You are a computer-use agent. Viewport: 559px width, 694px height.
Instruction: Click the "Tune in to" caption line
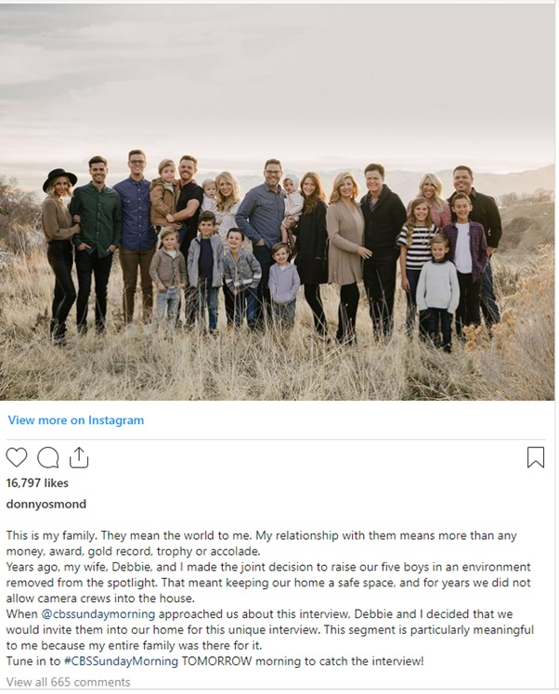(x=214, y=662)
